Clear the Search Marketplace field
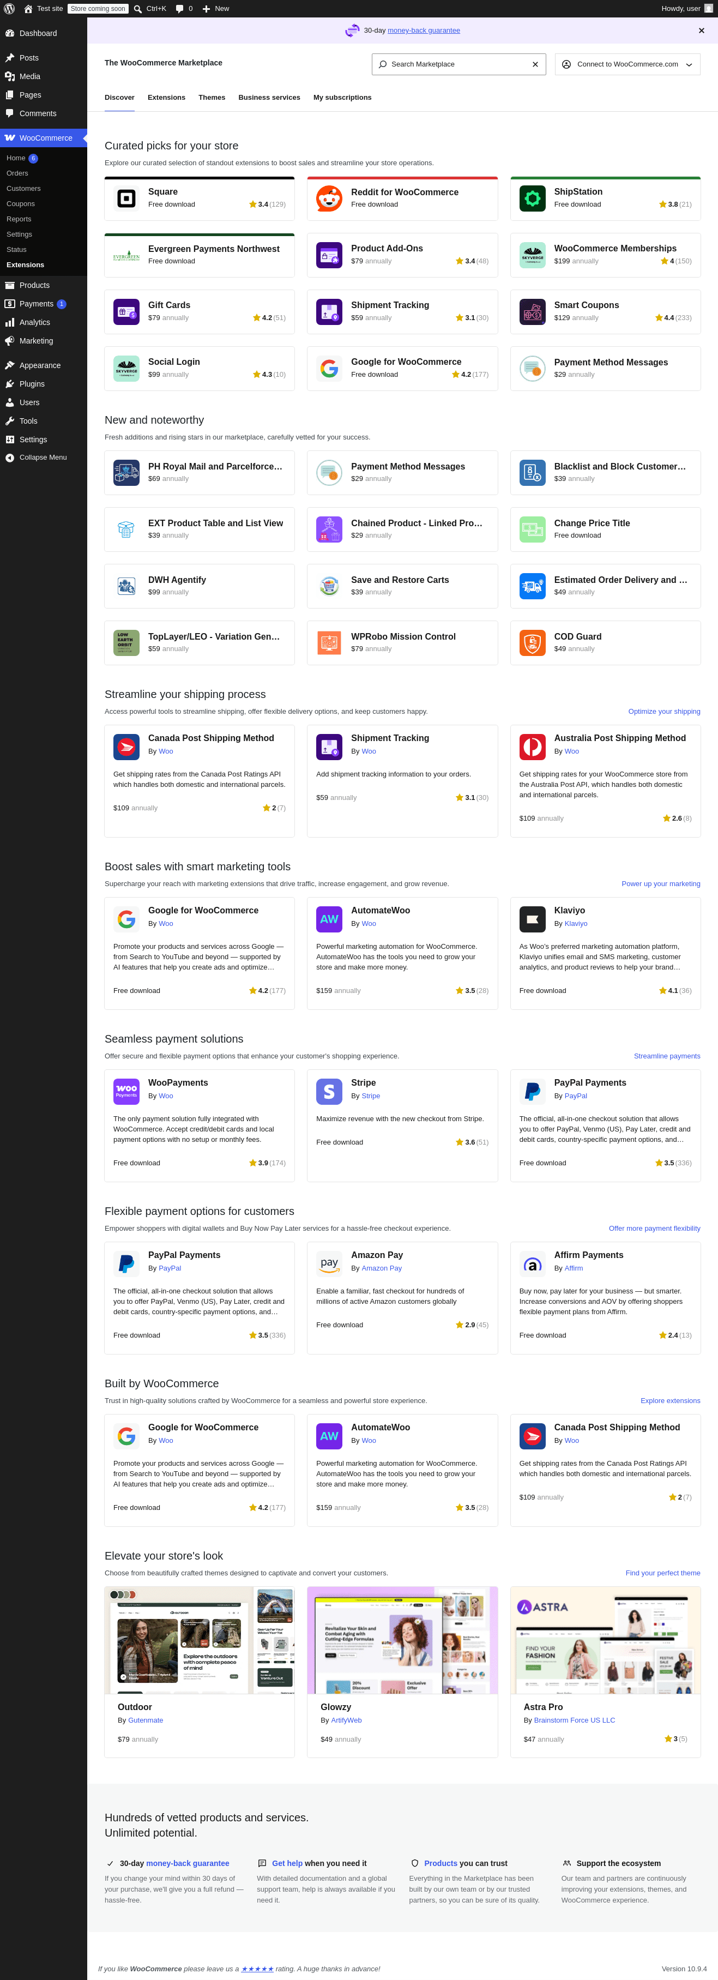The height and width of the screenshot is (1980, 718). (535, 64)
